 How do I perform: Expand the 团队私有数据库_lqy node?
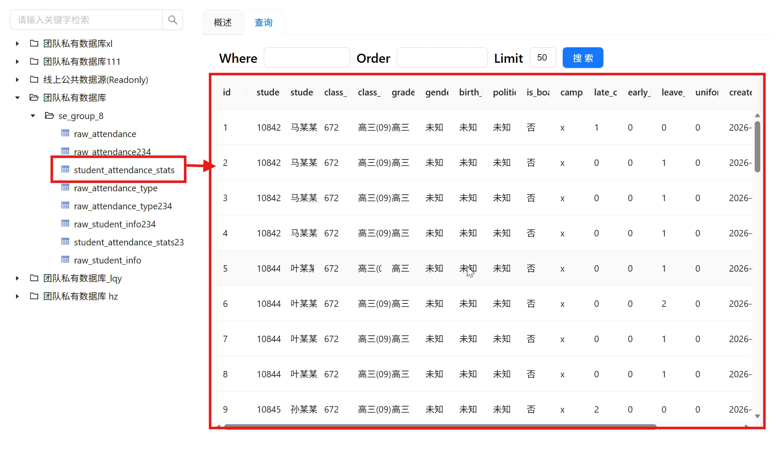tap(17, 278)
